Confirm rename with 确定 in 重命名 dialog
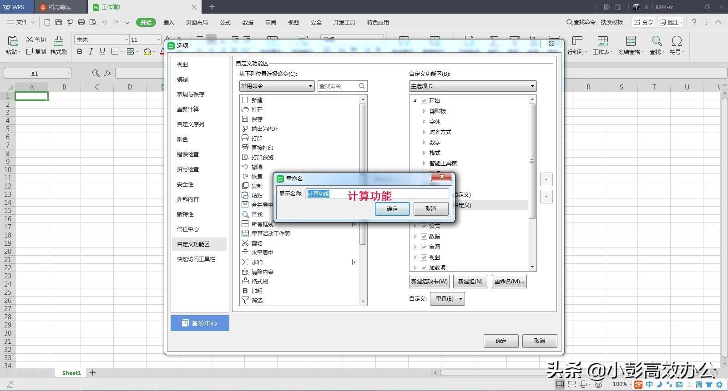728x391 pixels. tap(392, 209)
